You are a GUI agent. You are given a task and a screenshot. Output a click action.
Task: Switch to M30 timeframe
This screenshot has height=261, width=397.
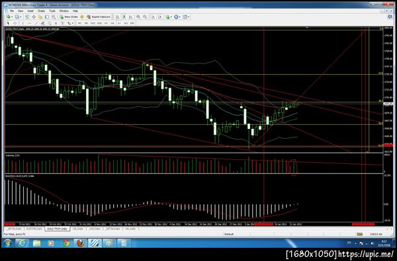(99, 23)
